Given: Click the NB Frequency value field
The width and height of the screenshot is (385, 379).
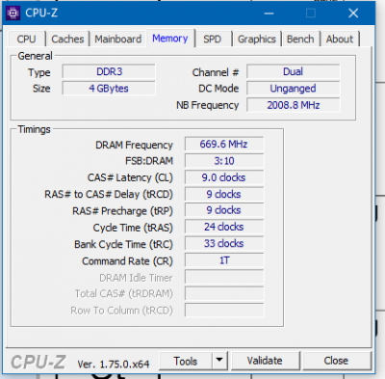Looking at the screenshot, I should (294, 105).
